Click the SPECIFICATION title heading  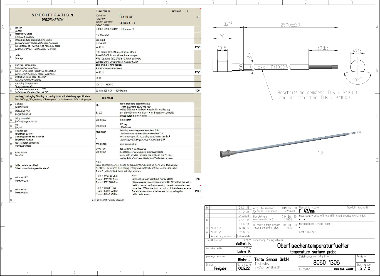point(52,15)
